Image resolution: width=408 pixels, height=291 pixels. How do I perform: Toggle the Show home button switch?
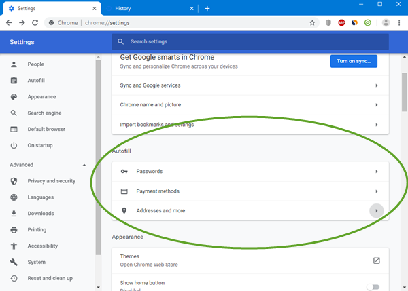coord(373,286)
